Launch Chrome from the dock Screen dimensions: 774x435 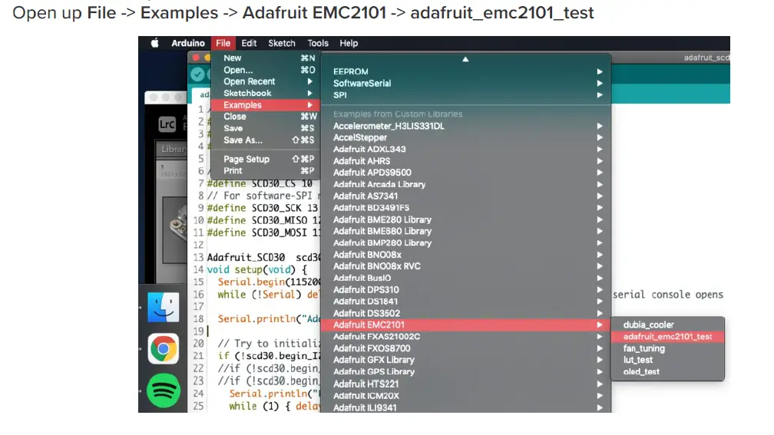point(164,348)
